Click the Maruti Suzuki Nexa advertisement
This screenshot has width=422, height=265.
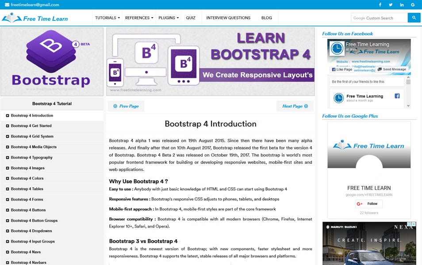(369, 243)
